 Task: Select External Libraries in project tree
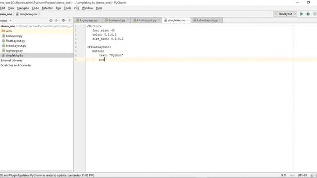click(x=11, y=60)
